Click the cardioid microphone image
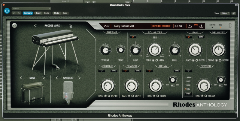Viewport: 240px width, 121px height. click(x=68, y=93)
